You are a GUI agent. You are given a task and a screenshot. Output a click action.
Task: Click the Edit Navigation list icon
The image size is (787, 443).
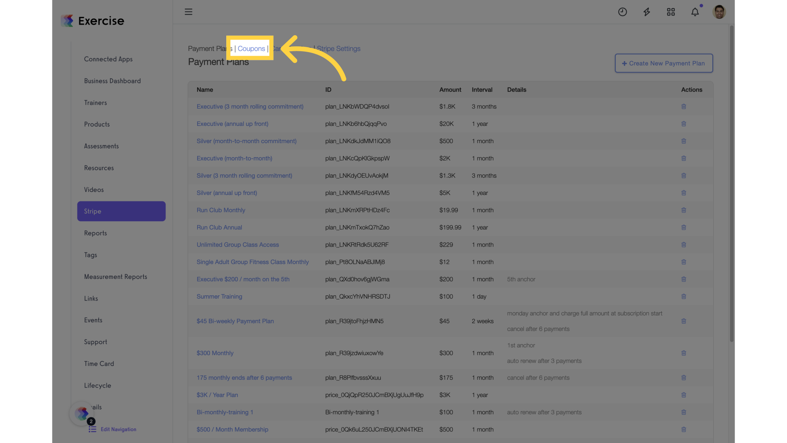pyautogui.click(x=93, y=429)
